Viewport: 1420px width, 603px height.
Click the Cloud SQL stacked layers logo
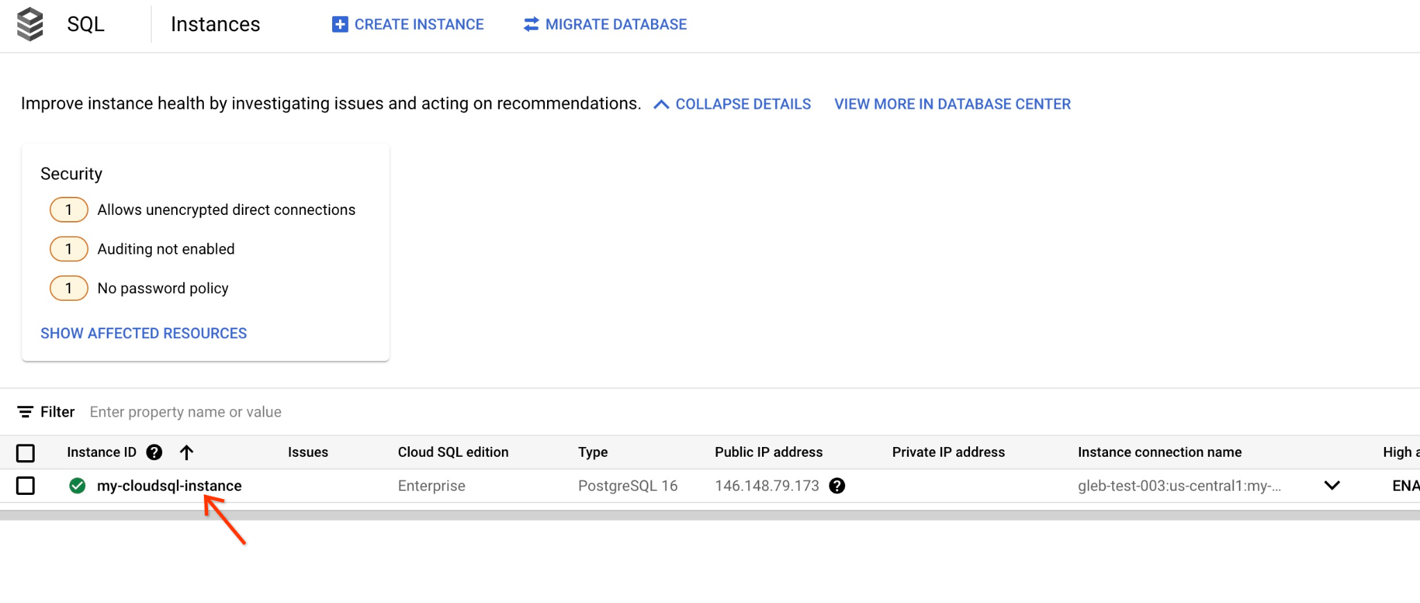pos(30,24)
